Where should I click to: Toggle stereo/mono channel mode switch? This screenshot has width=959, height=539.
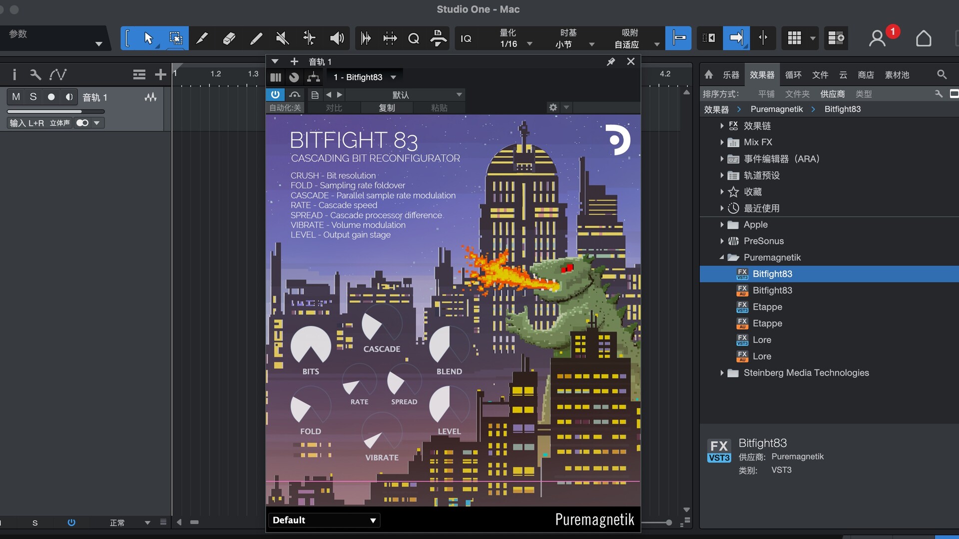82,123
